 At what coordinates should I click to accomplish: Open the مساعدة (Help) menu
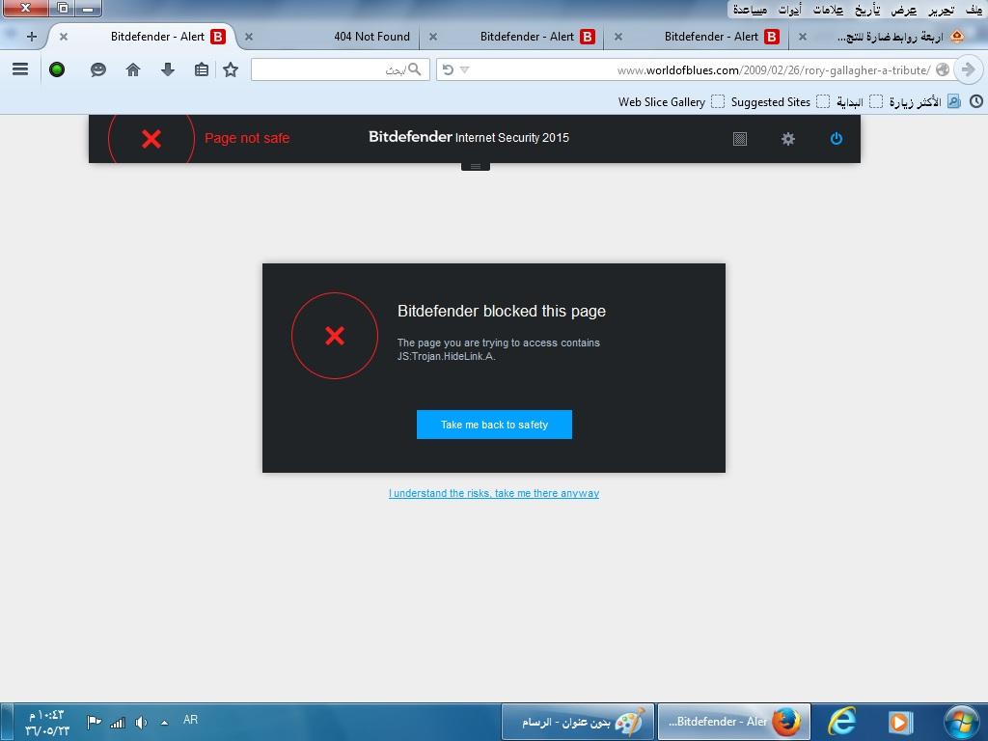point(750,10)
